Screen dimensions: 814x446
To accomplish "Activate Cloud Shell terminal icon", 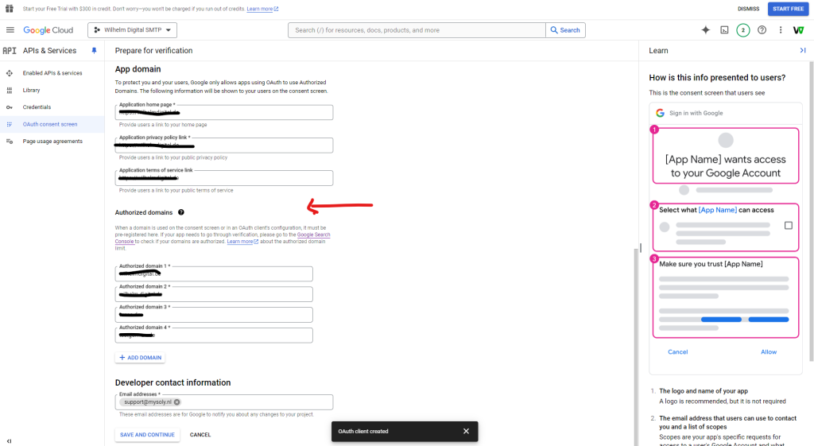I will point(724,30).
